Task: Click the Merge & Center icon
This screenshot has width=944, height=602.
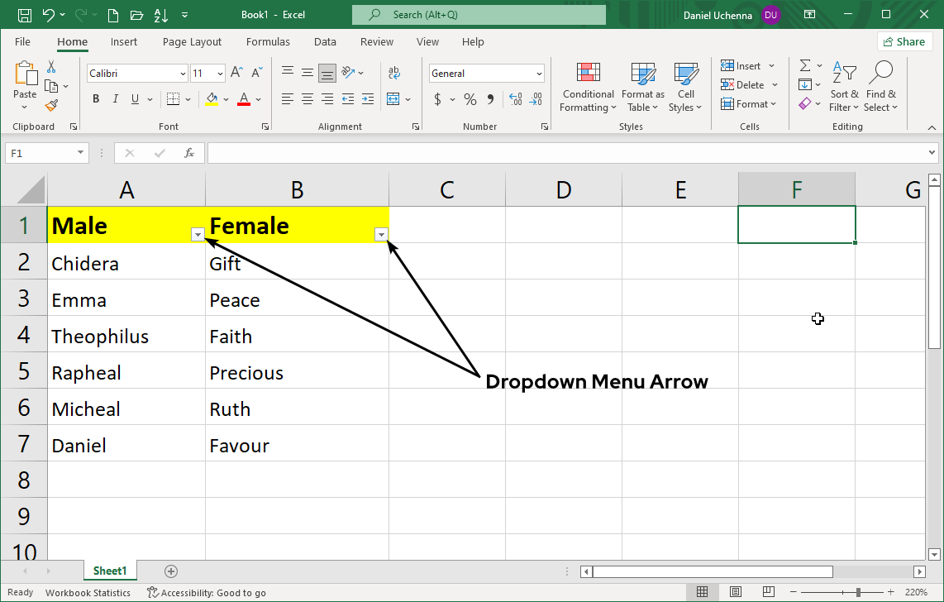Action: coord(393,99)
